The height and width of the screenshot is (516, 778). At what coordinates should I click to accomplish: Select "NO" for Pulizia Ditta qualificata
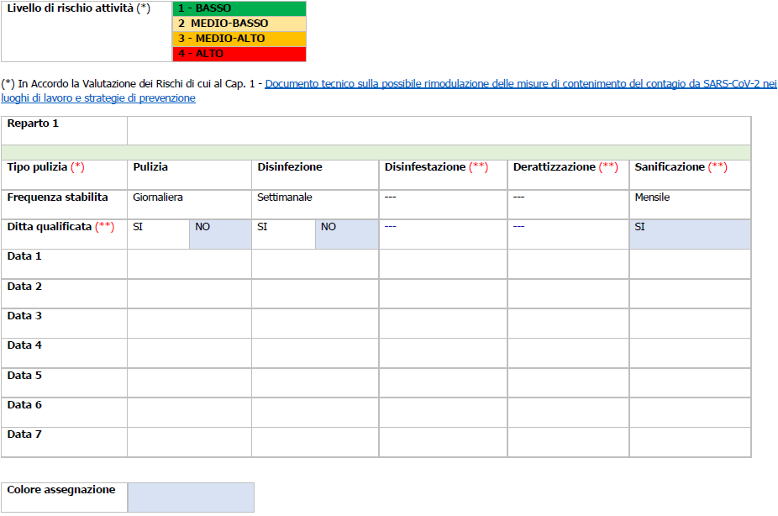pos(220,234)
